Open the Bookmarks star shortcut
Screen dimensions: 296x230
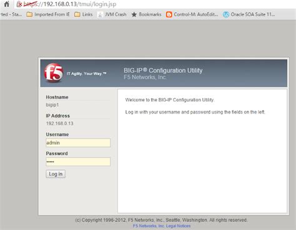[146, 14]
